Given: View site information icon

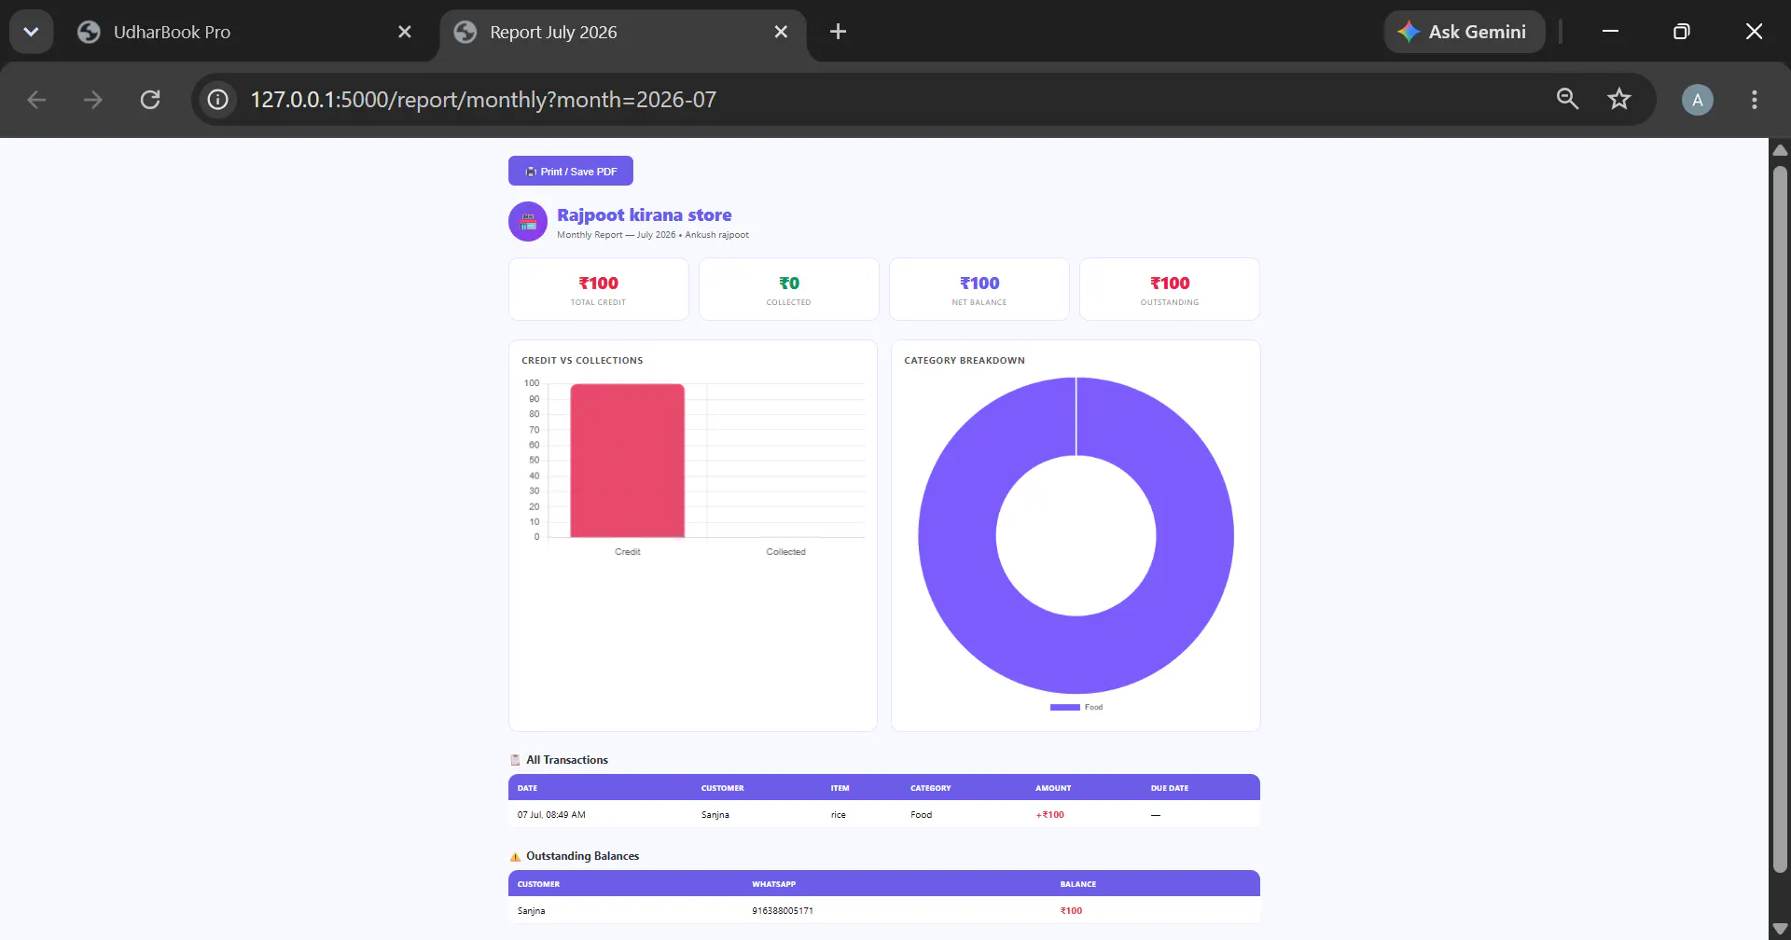Looking at the screenshot, I should point(217,100).
